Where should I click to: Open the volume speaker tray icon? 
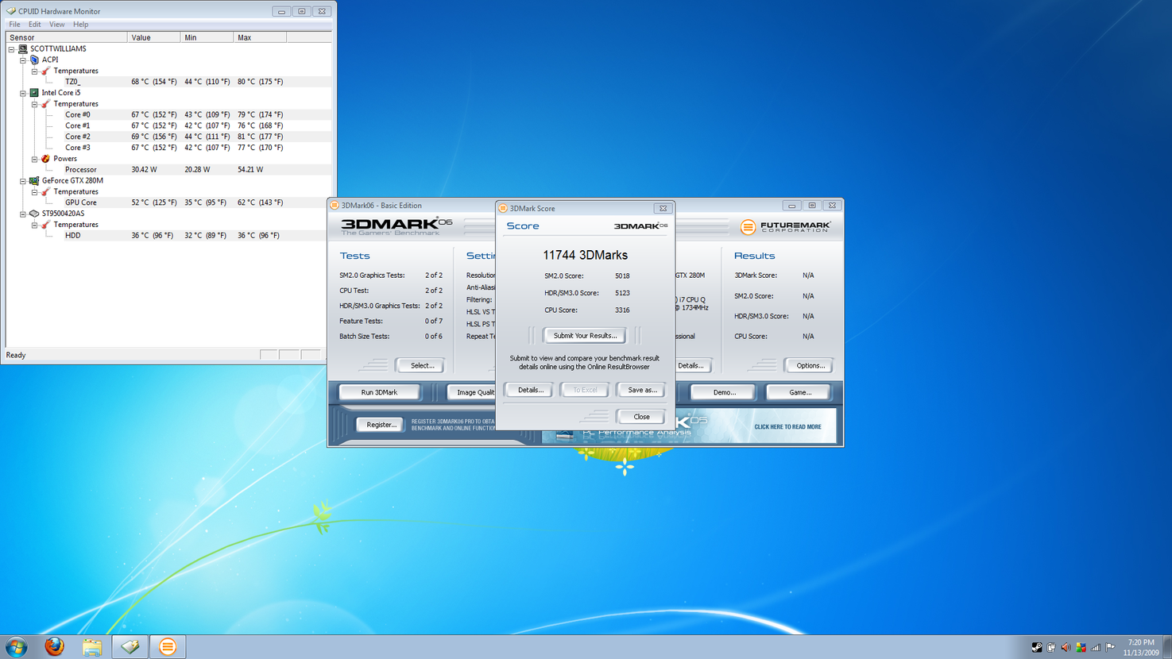click(1066, 647)
